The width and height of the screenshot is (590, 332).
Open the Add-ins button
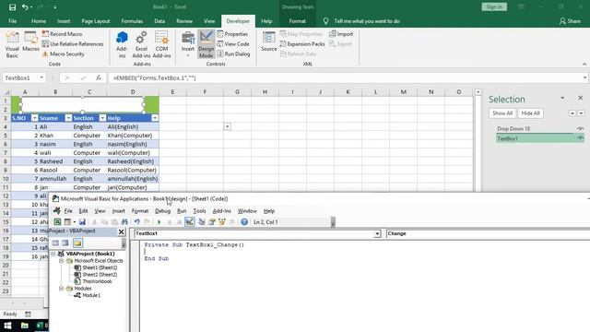coord(122,44)
